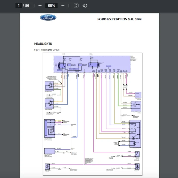
Task: Click the Ford oval logo
Action: click(48, 18)
